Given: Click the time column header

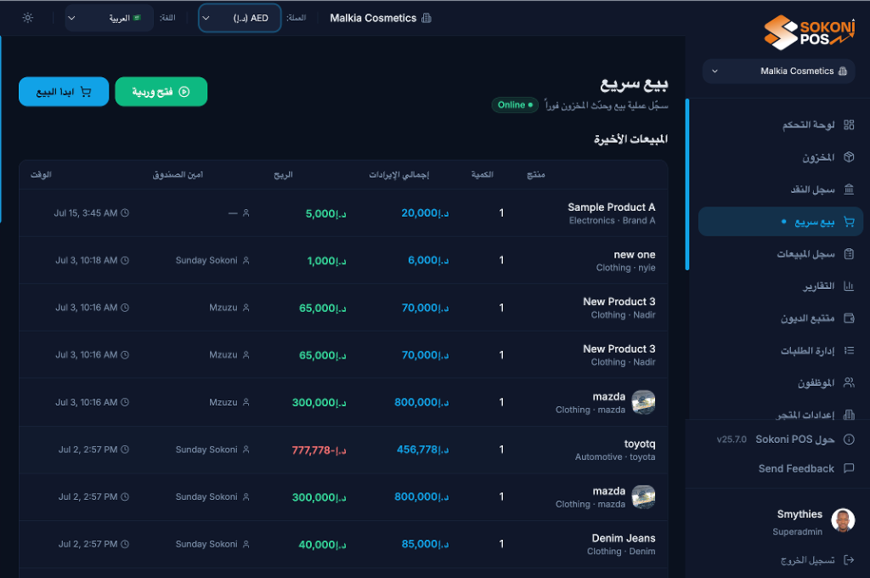Looking at the screenshot, I should pos(41,174).
